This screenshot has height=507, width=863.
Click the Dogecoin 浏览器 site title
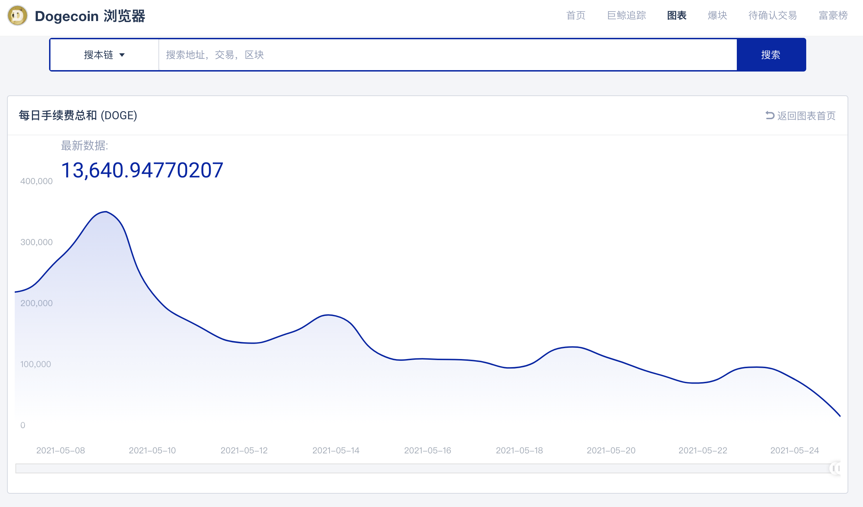click(x=90, y=16)
